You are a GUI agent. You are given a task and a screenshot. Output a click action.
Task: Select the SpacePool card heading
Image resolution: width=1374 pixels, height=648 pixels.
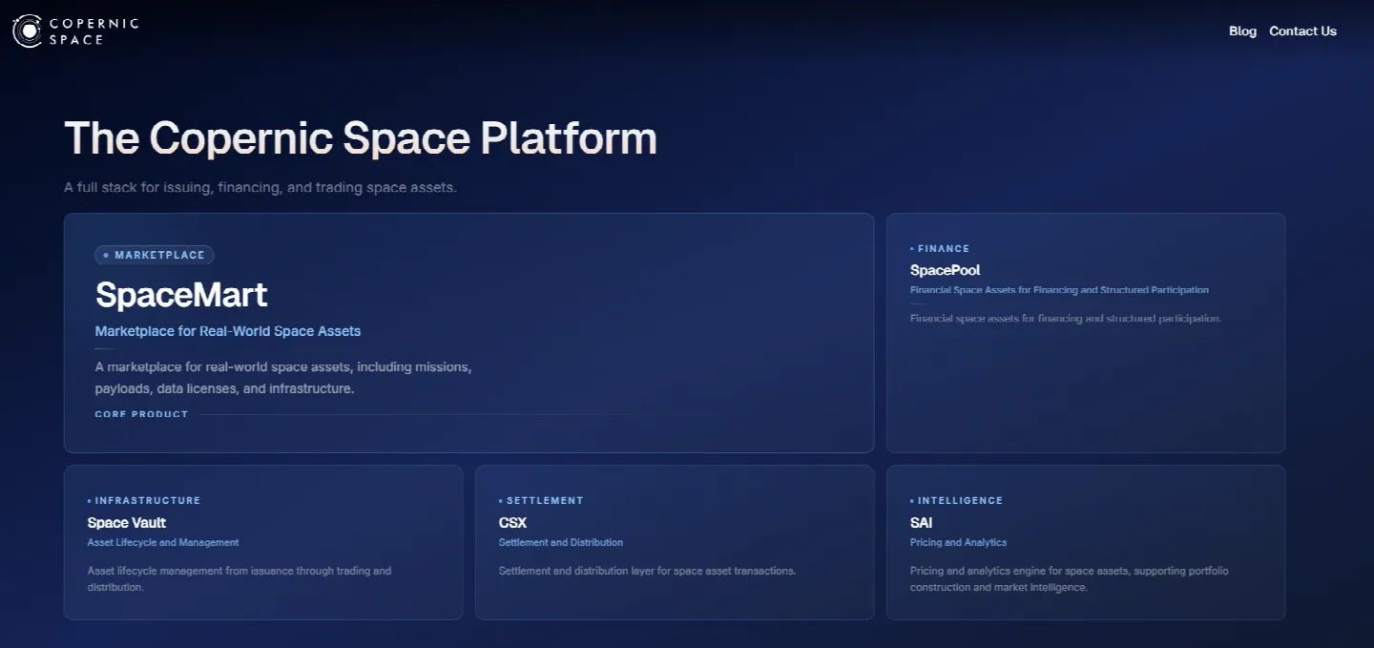(945, 270)
